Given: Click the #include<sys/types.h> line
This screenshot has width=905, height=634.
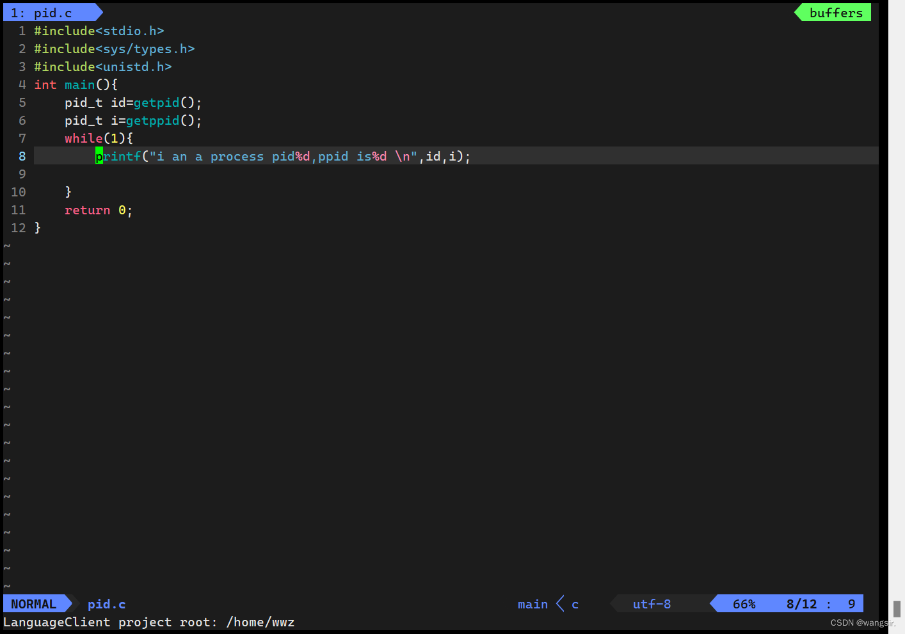Looking at the screenshot, I should 115,49.
